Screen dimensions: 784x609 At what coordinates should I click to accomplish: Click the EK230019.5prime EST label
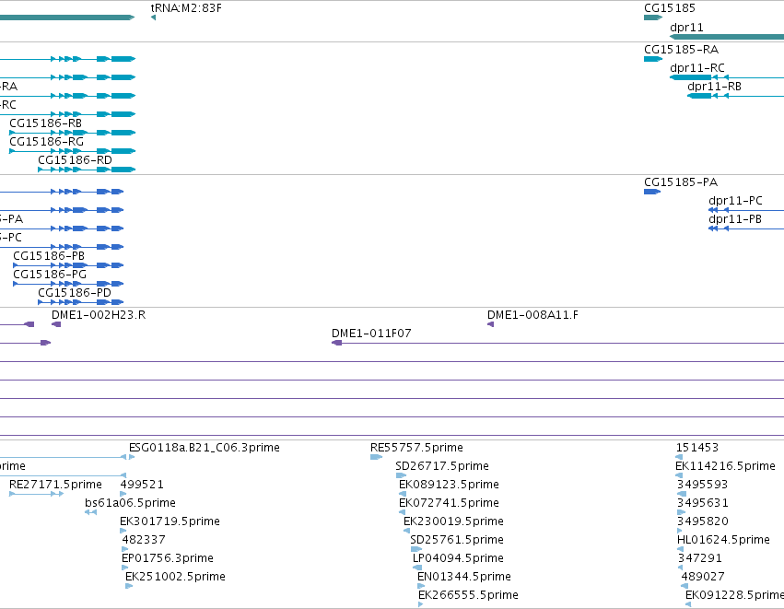coord(453,521)
